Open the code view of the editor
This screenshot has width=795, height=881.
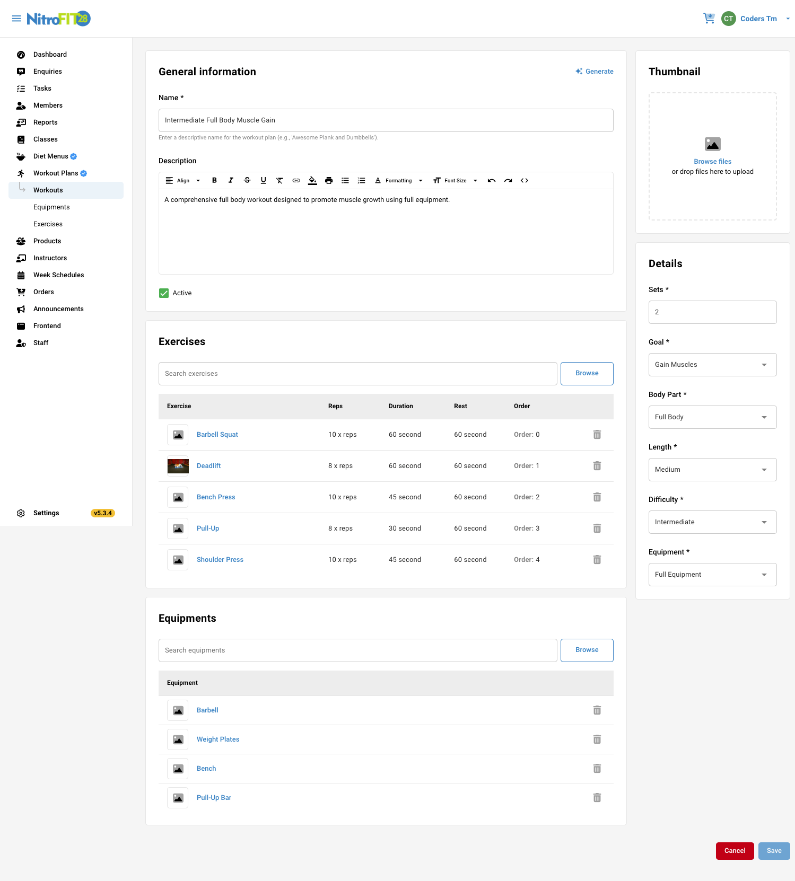click(x=525, y=181)
